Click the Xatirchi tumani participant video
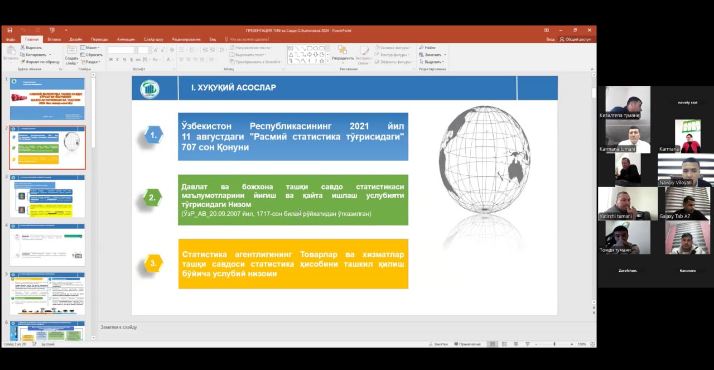 pyautogui.click(x=628, y=204)
